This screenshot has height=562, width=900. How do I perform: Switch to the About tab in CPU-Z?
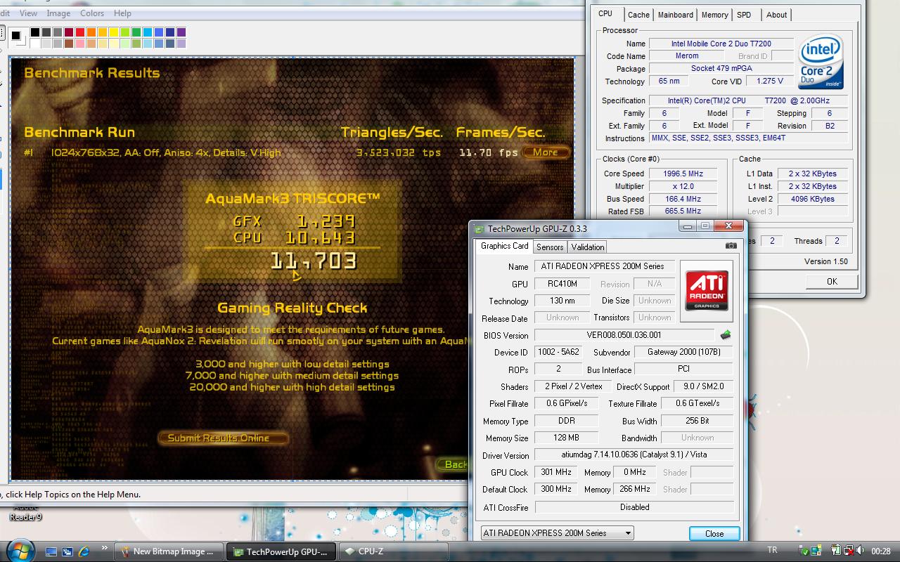pyautogui.click(x=776, y=15)
